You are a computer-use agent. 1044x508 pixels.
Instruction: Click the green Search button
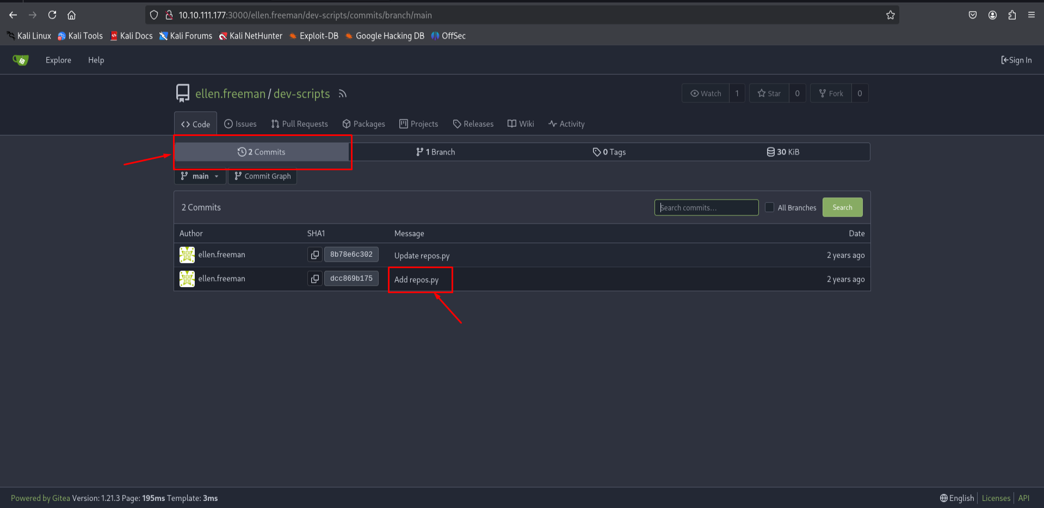tap(842, 207)
